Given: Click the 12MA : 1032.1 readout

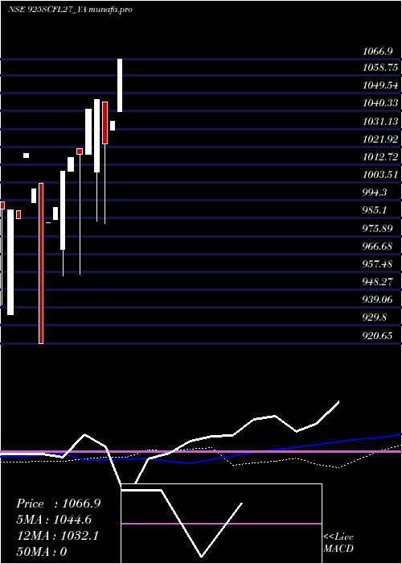Looking at the screenshot, I should coord(57,536).
